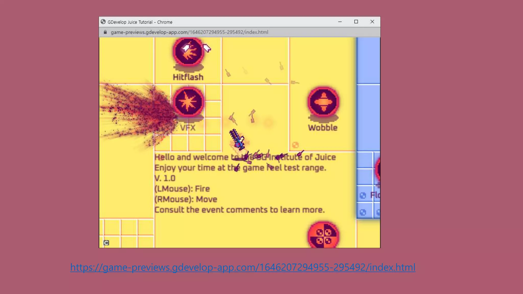Click the URL text in the address bar
The width and height of the screenshot is (523, 294).
pos(189,32)
